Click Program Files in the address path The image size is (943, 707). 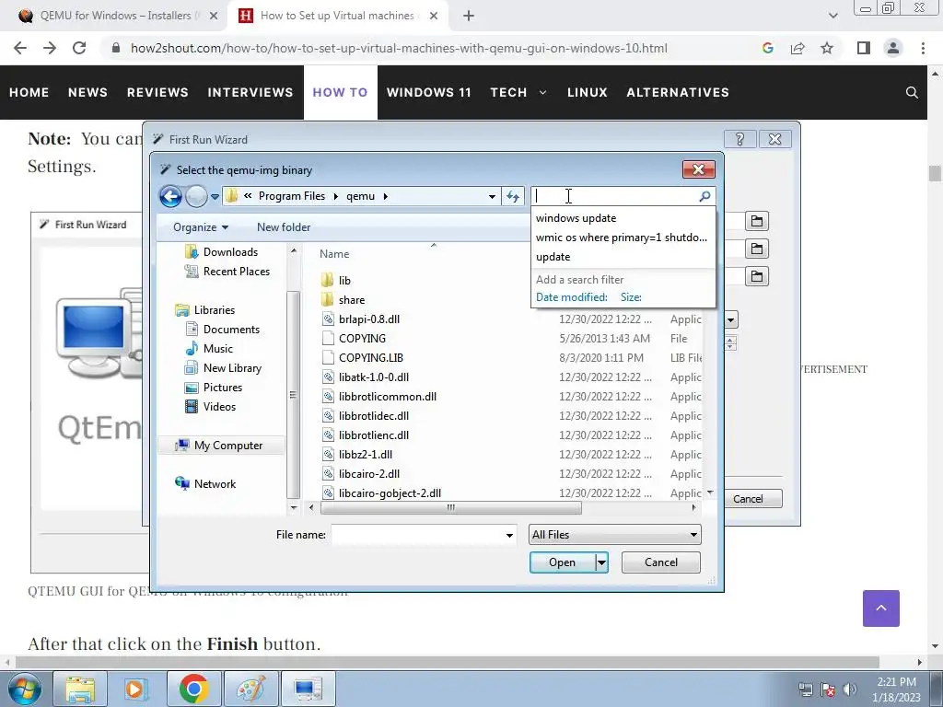(x=291, y=196)
